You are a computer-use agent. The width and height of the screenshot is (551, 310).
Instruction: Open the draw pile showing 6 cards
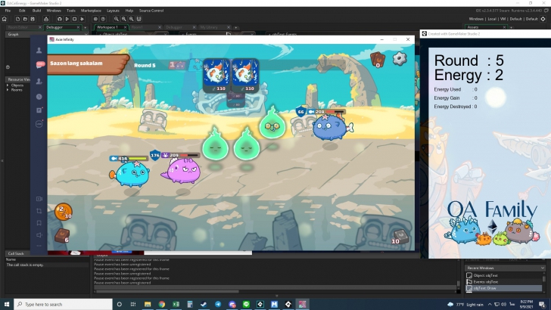pos(62,236)
